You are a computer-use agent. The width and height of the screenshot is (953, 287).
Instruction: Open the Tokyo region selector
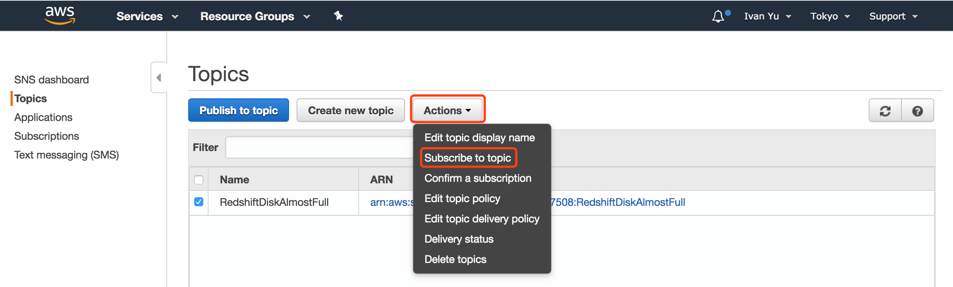point(830,16)
